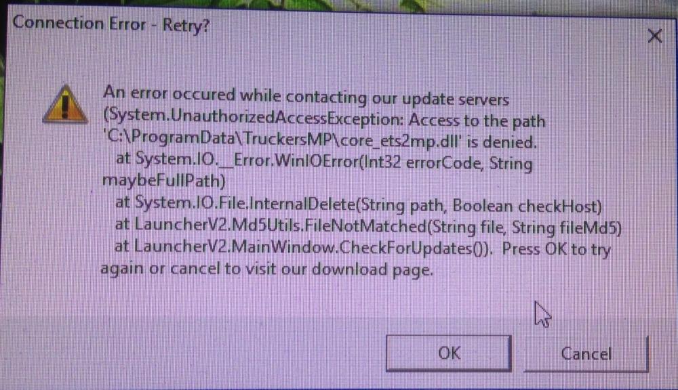Click the yellow warning triangle icon
Image resolution: width=678 pixels, height=390 pixels.
click(65, 104)
